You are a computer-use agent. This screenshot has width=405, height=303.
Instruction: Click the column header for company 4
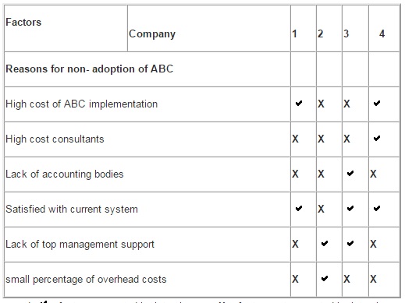382,33
